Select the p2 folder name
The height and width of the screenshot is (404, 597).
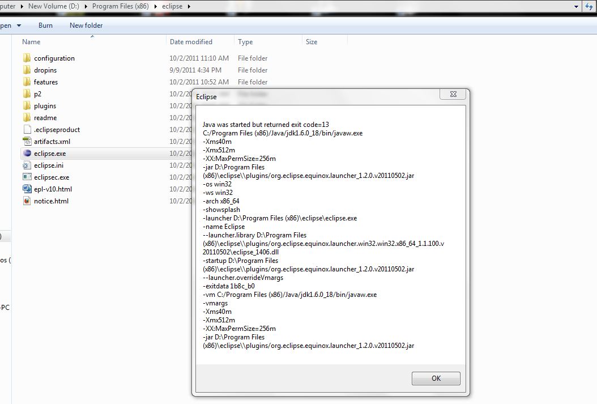(x=37, y=94)
